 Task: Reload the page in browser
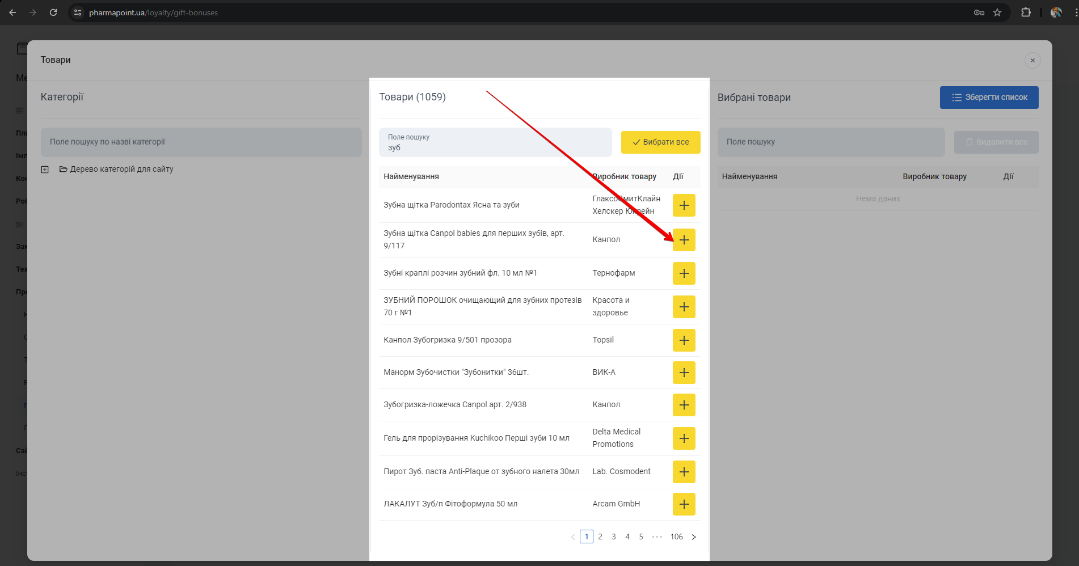[53, 12]
